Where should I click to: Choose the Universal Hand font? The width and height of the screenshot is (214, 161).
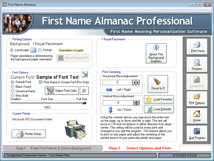click(13, 91)
